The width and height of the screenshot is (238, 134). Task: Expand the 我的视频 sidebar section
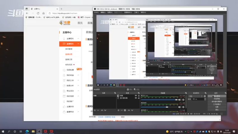[x=78, y=96]
